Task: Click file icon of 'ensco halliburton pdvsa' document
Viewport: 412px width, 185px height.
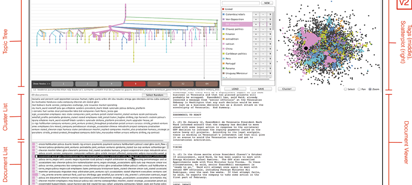Action: point(37,144)
